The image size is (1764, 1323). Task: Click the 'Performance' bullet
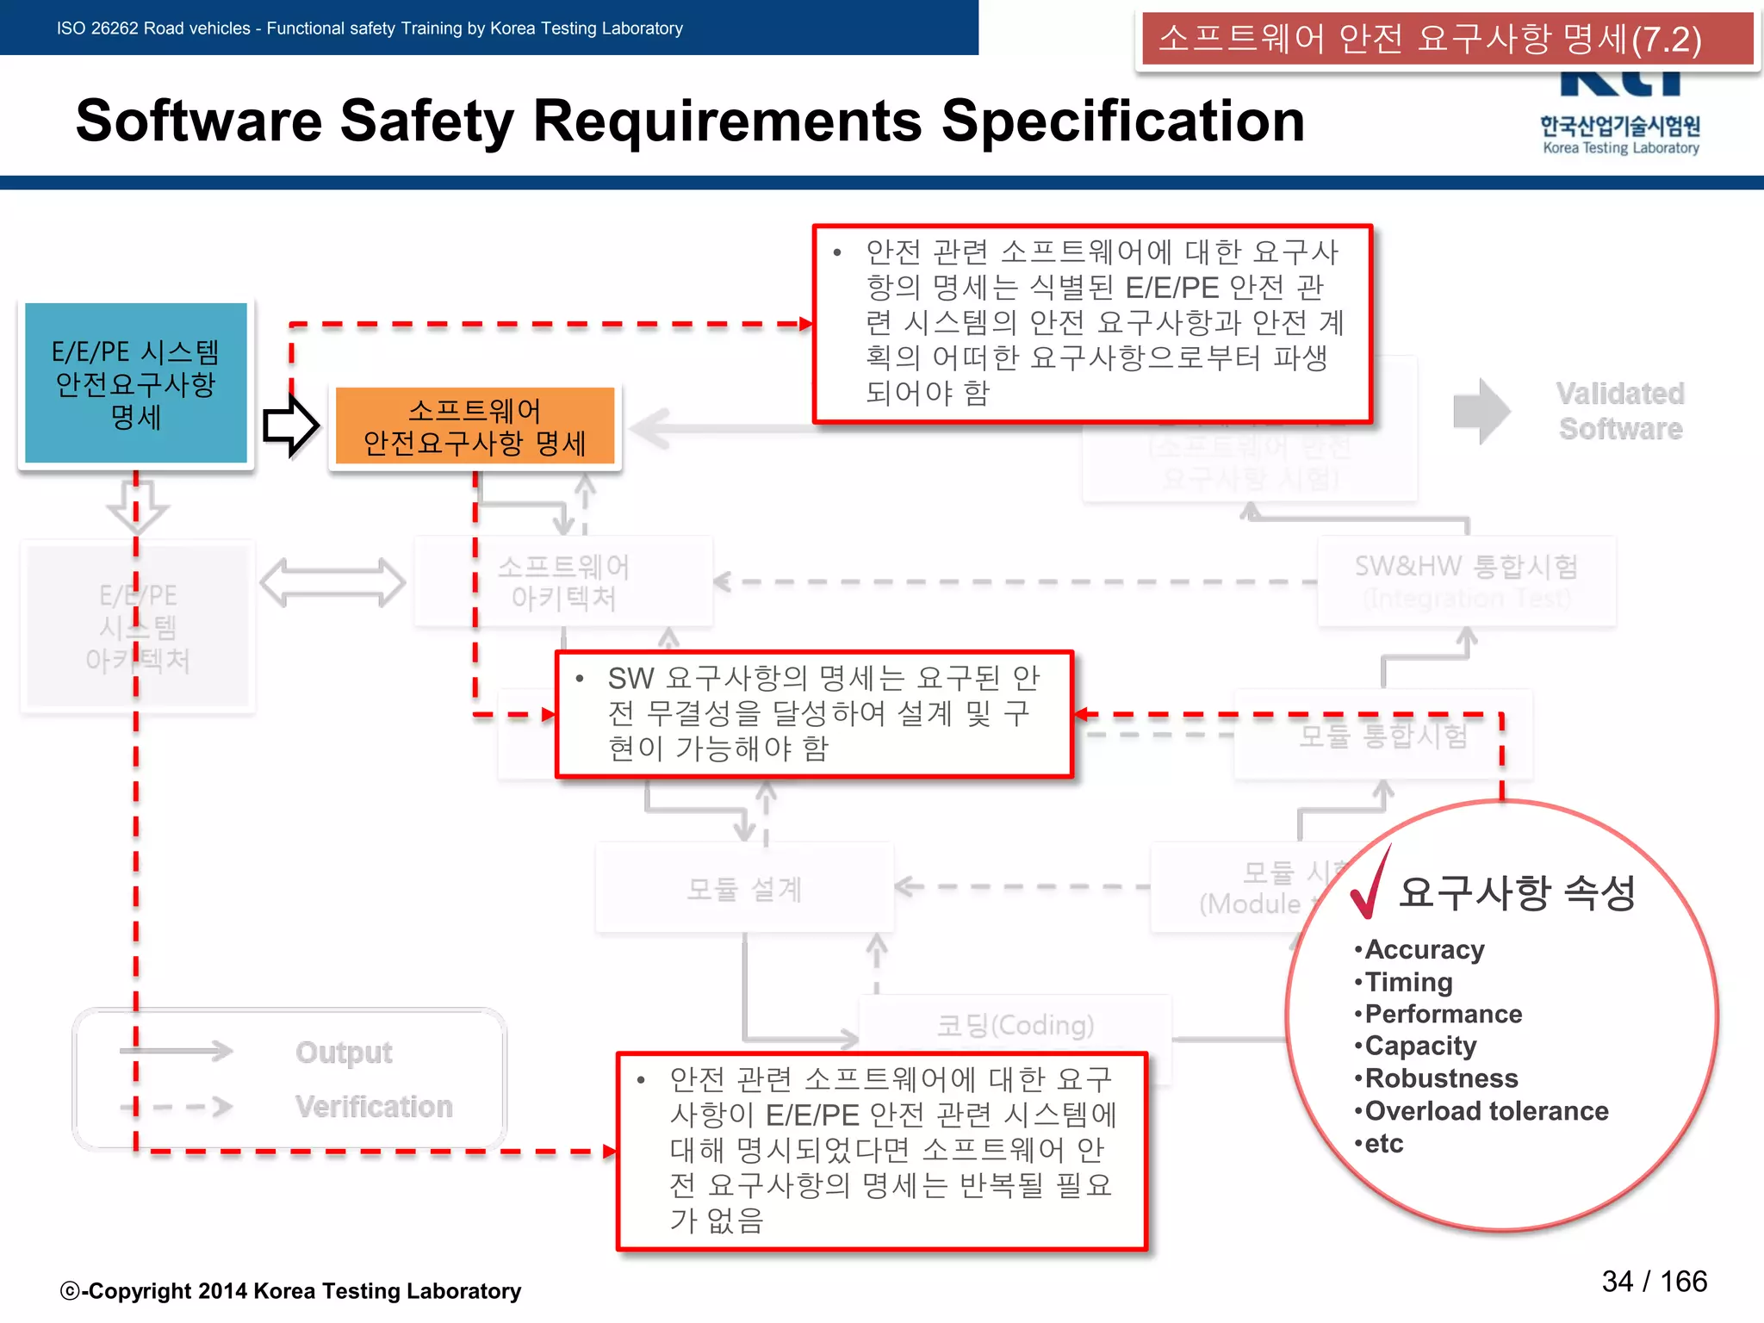click(x=1438, y=1014)
